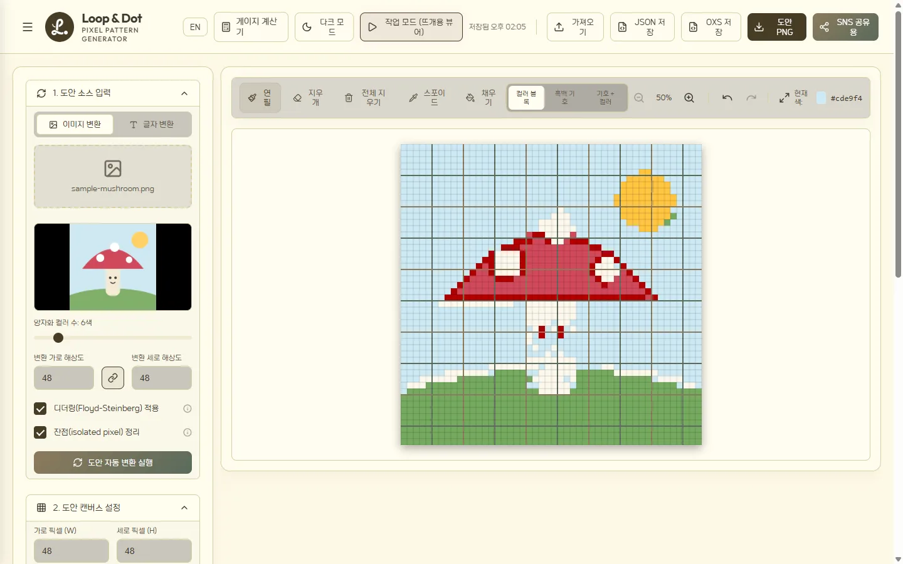Click the OXS 저장 button

click(711, 27)
